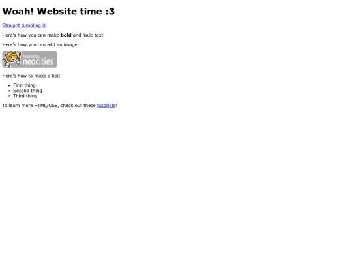This screenshot has height=264, width=352.
Task: Follow the "tutorials" hyperlink
Action: tap(106, 106)
